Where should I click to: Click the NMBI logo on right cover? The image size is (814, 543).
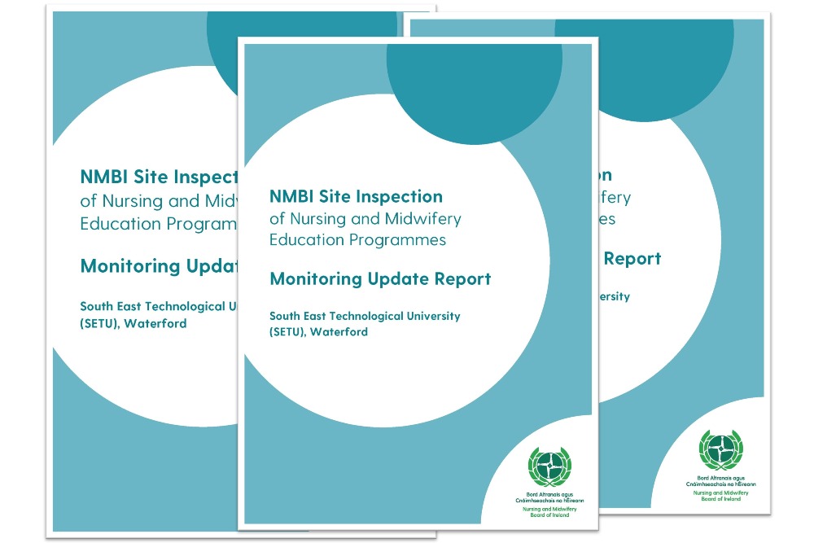pyautogui.click(x=720, y=449)
